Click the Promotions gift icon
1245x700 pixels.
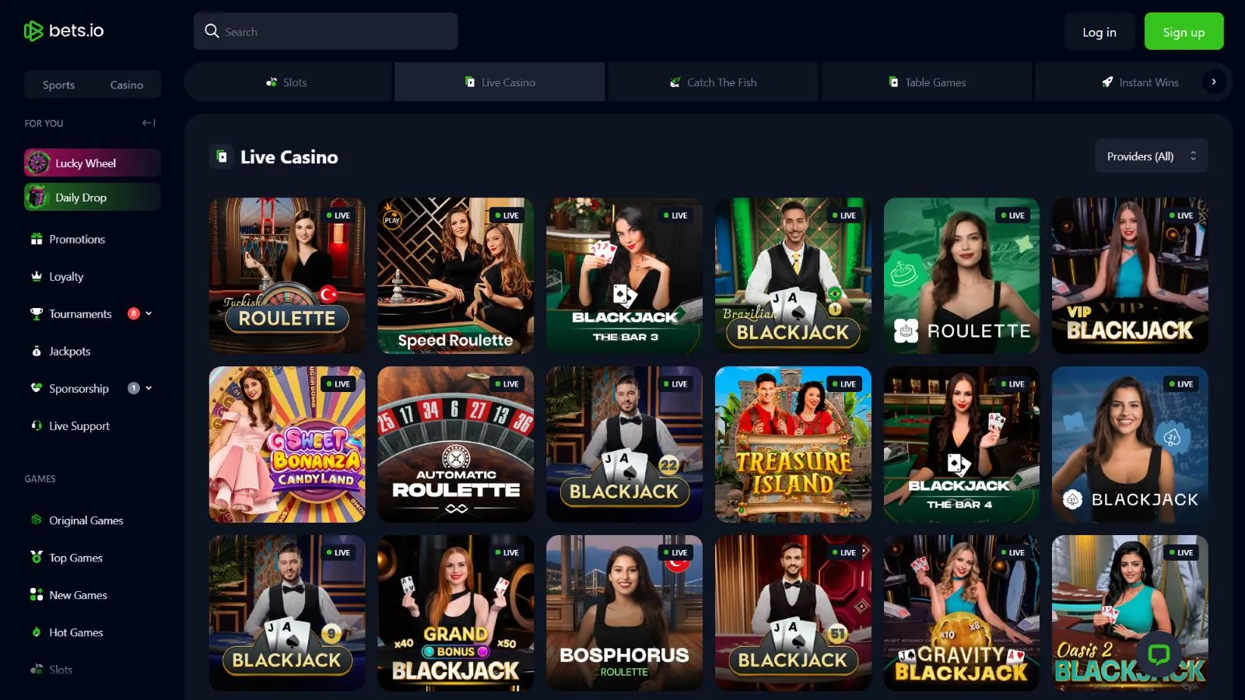37,239
